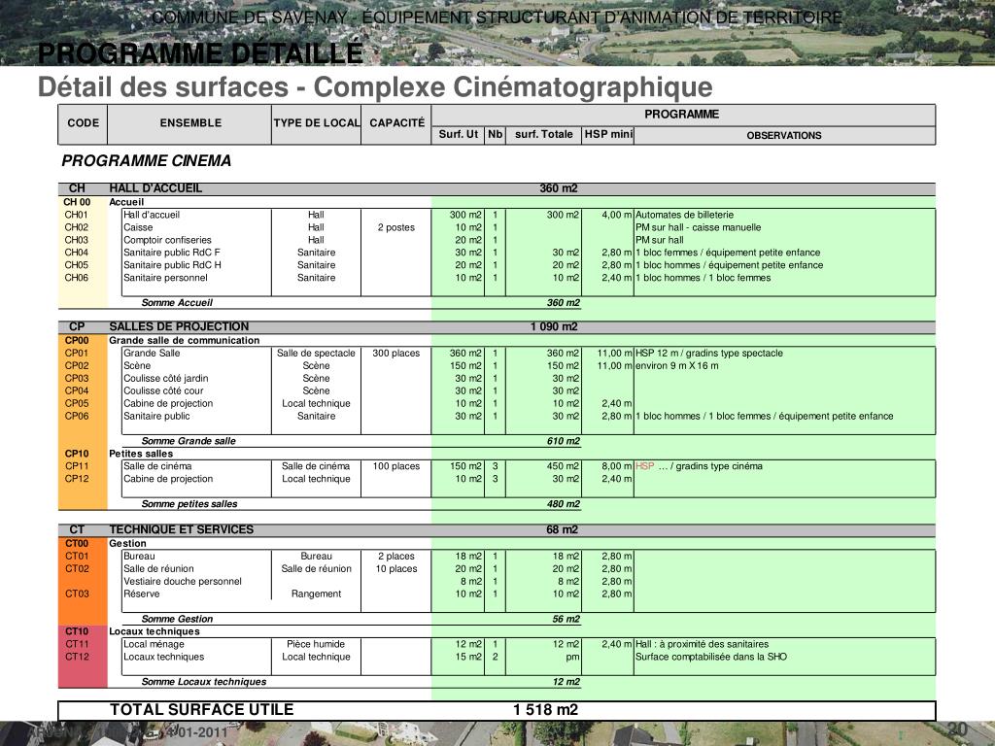Select 'Sanitaire public RdC H' cell

(172, 265)
